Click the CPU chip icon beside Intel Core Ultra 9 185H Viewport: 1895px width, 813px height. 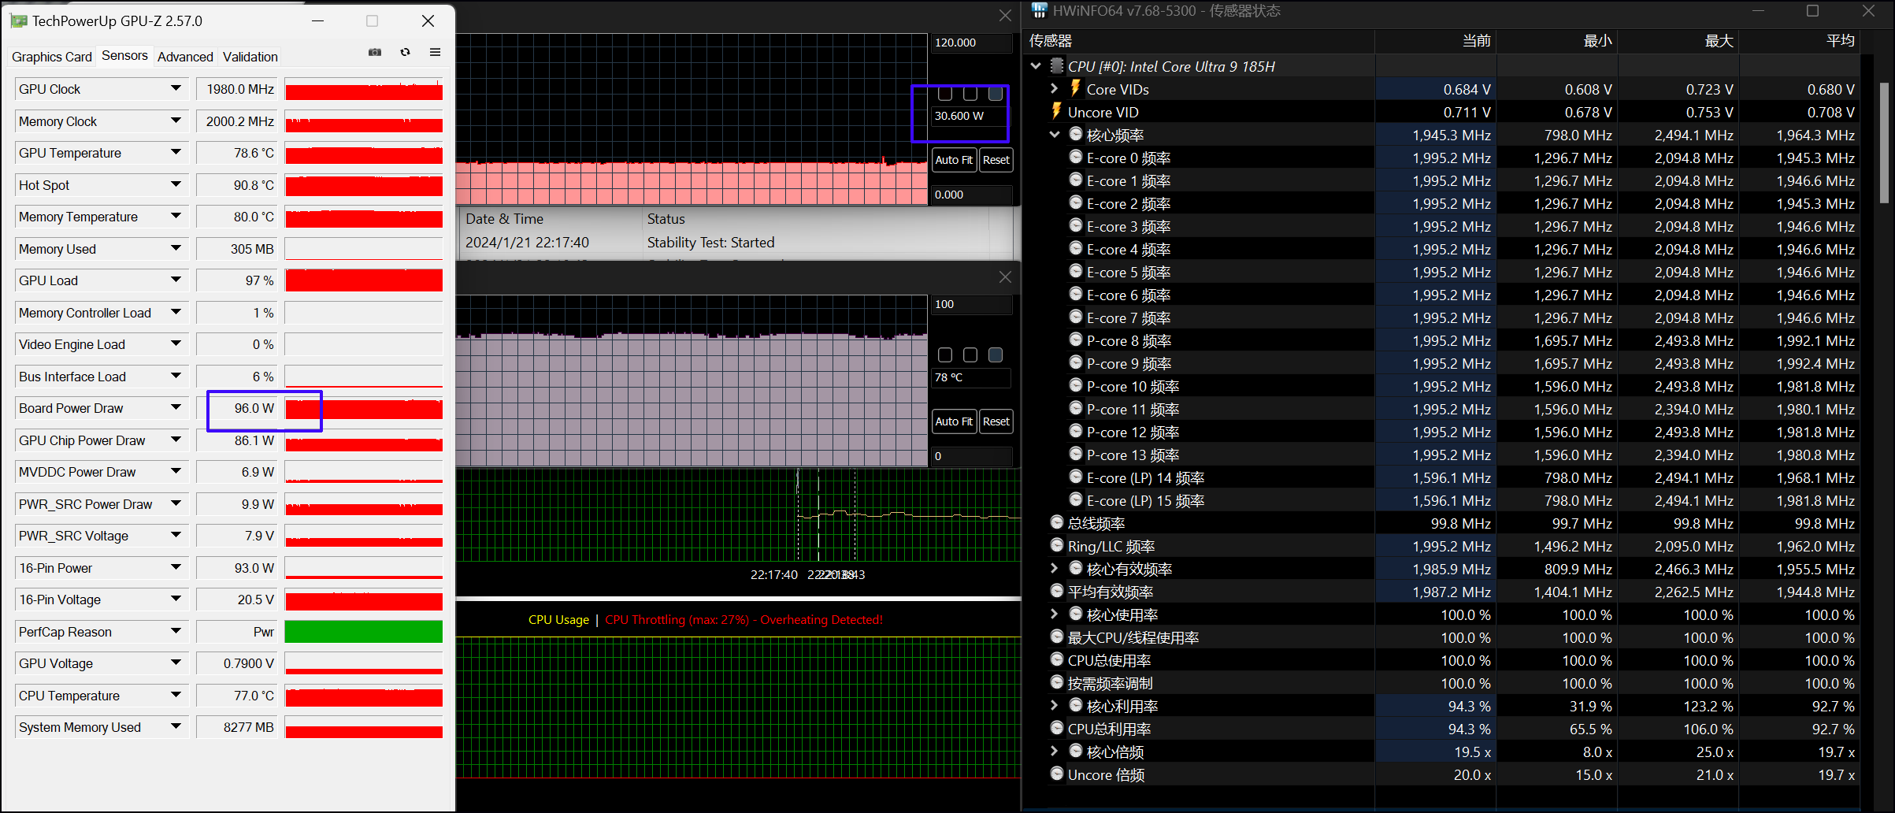click(x=1057, y=66)
